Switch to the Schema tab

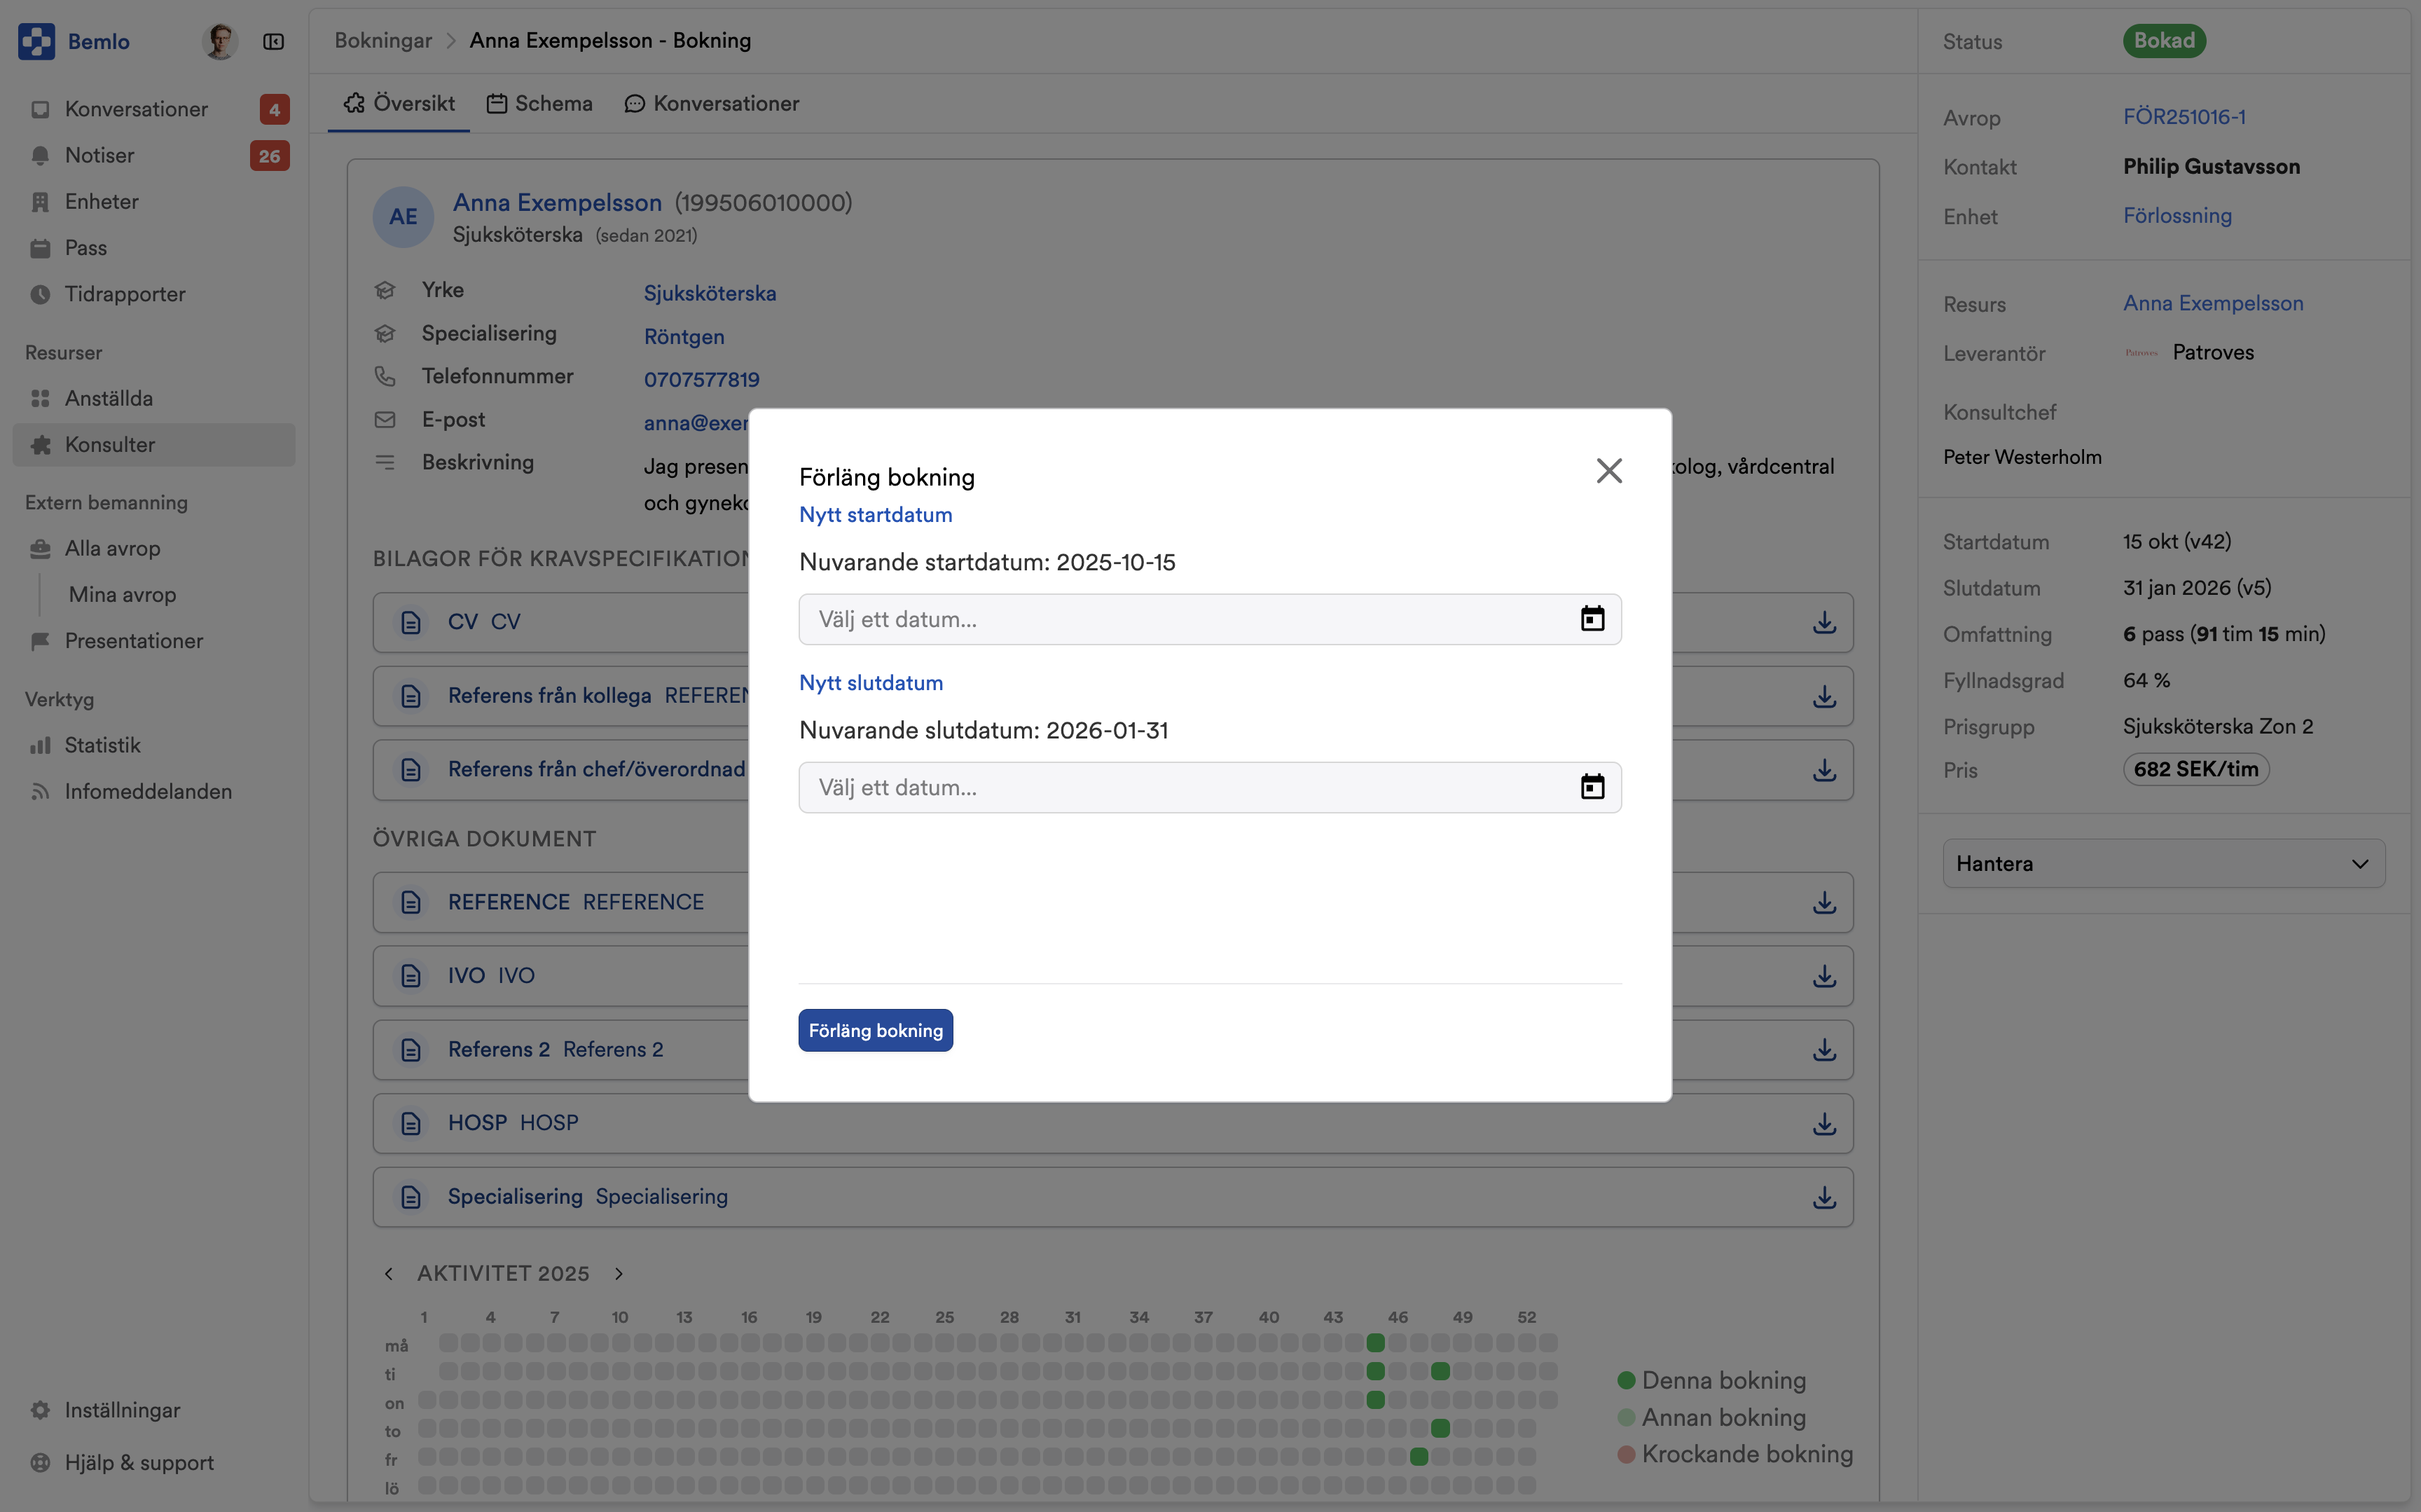tap(539, 103)
